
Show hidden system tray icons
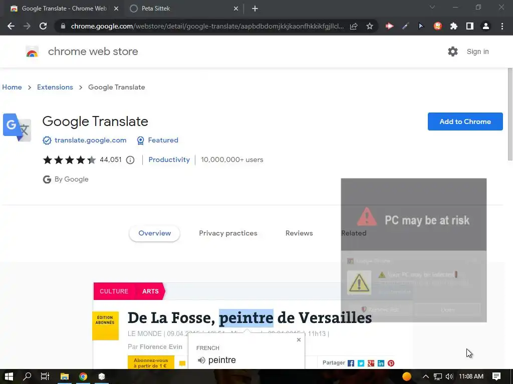426,376
